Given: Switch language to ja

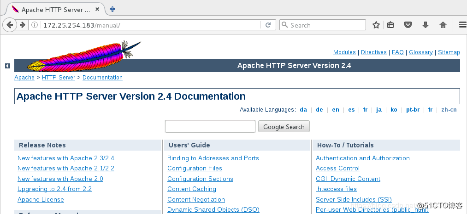Looking at the screenshot, I should click(379, 110).
